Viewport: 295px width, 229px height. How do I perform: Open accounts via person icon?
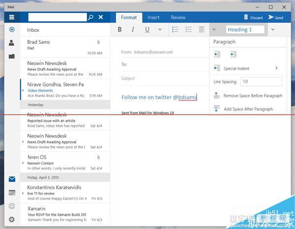coord(11,43)
